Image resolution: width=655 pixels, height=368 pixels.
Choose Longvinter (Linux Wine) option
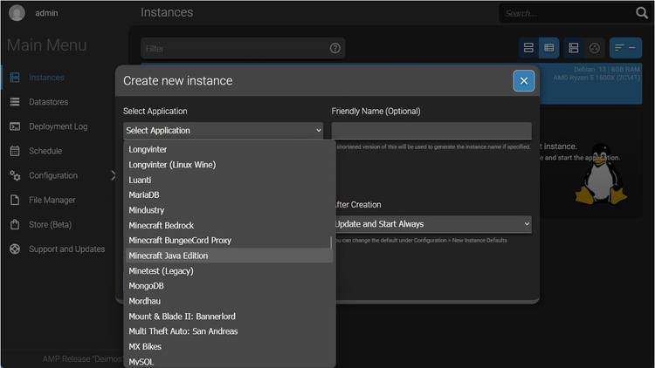click(229, 165)
